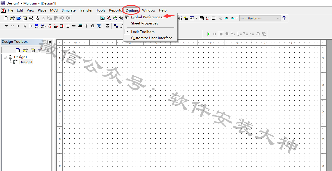Place a power component via battery icon
The height and width of the screenshot is (171, 332).
point(68,26)
